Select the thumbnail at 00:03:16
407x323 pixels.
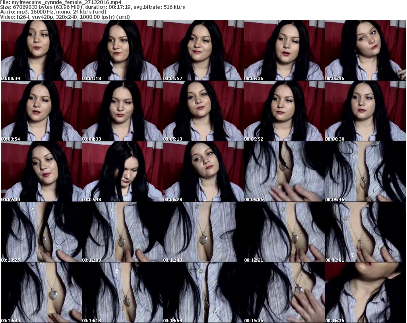[365, 51]
